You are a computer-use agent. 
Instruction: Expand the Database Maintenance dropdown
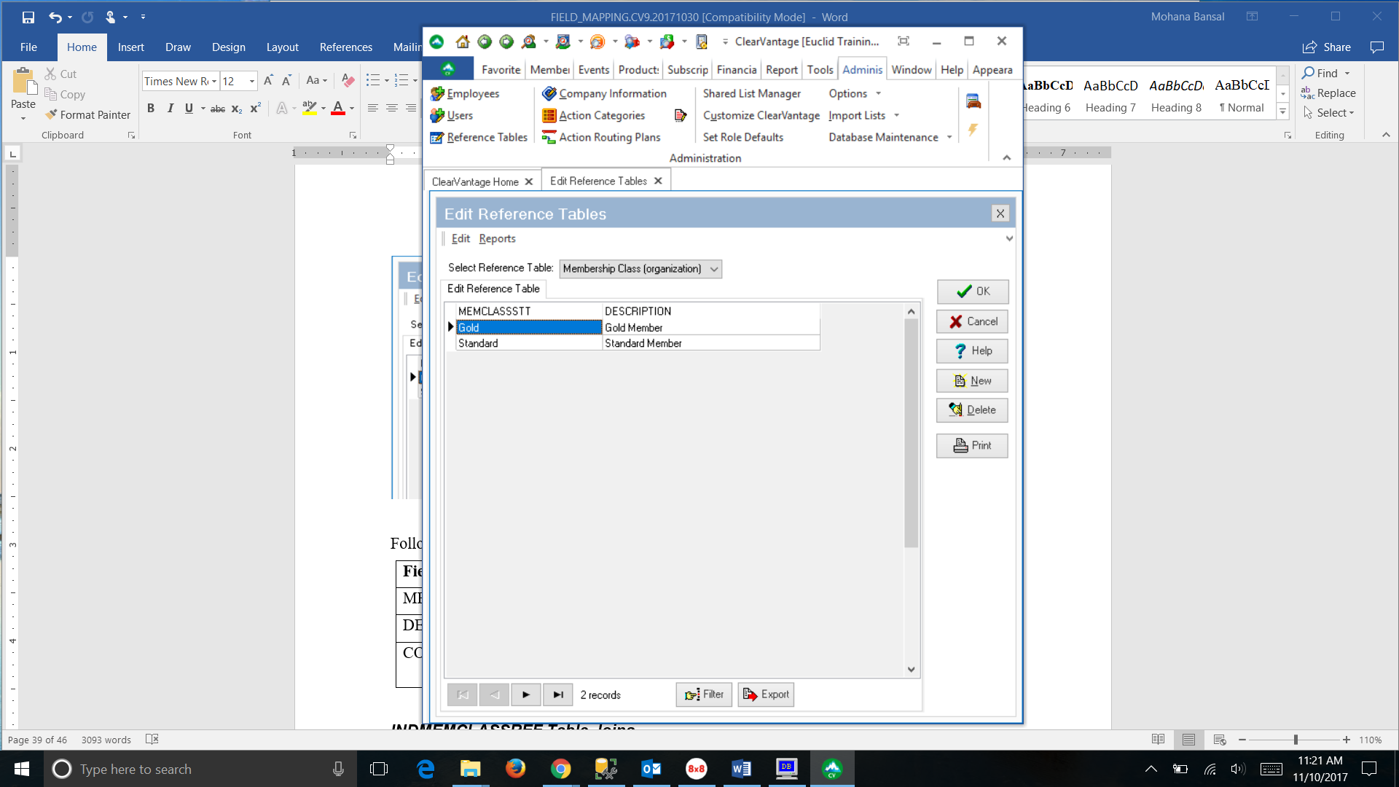[949, 137]
